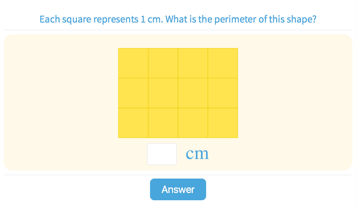Image resolution: width=357 pixels, height=213 pixels.
Task: Click the middle row, first column square
Action: click(x=133, y=93)
